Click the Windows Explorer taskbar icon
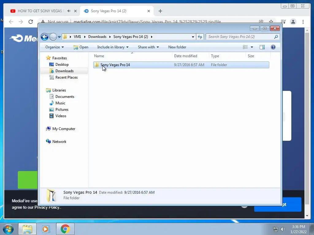This screenshot has width=314, height=235. [27, 229]
